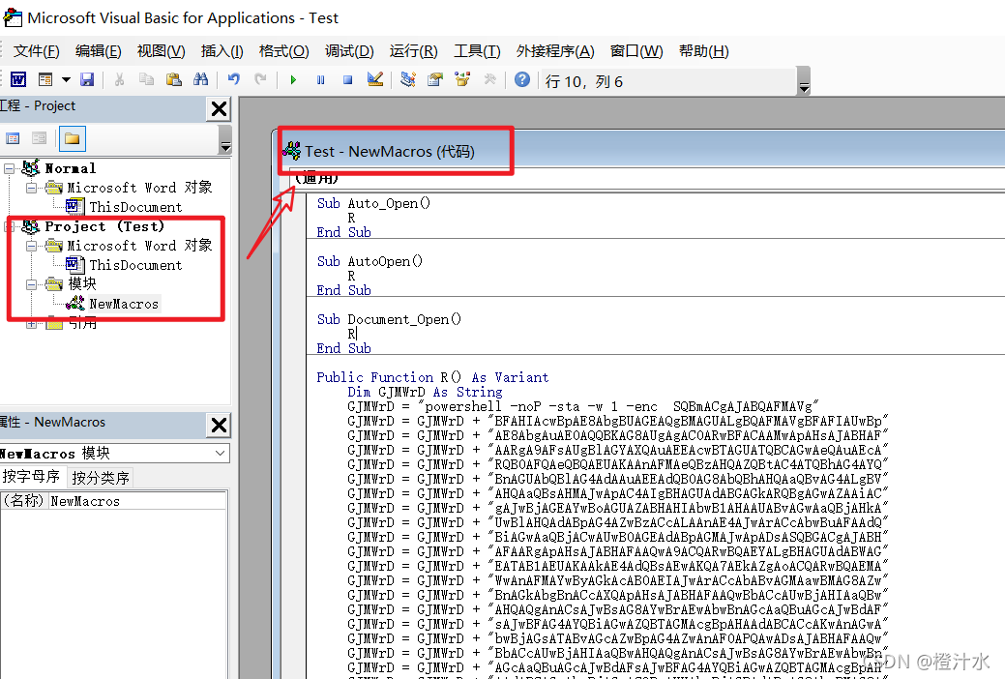
Task: Click the Break pause icon
Action: coord(320,79)
